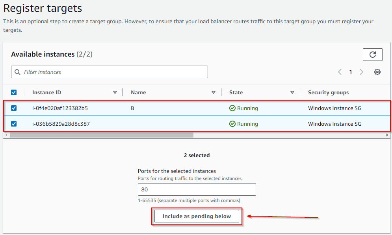Click Running status icon for instance B
The width and height of the screenshot is (392, 235).
click(232, 108)
